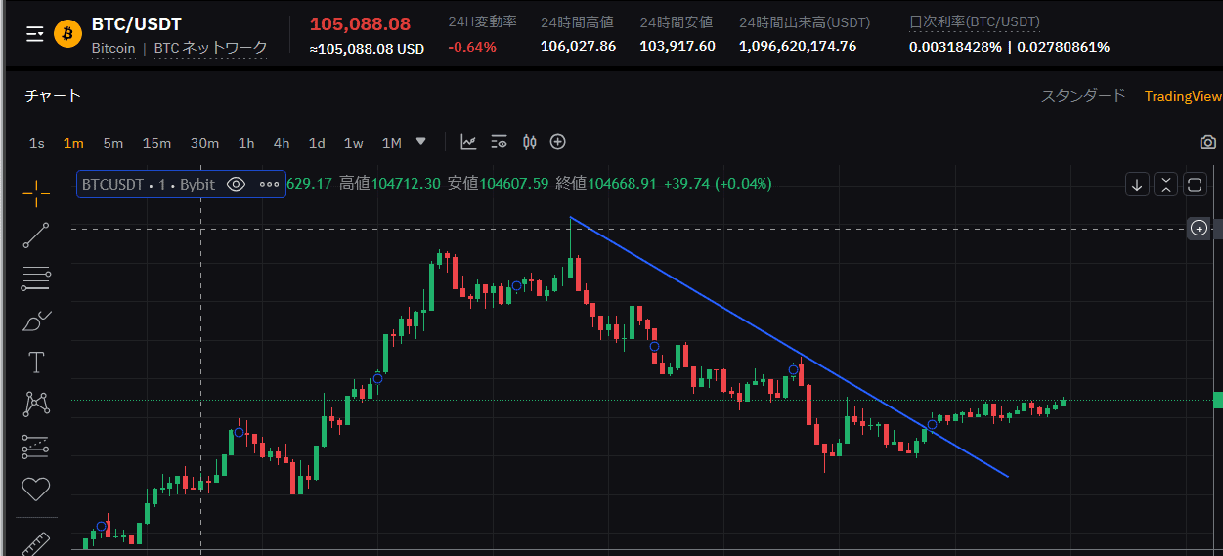Viewport: 1223px width, 556px height.
Task: Open the patterns drawing tool
Action: pos(36,404)
